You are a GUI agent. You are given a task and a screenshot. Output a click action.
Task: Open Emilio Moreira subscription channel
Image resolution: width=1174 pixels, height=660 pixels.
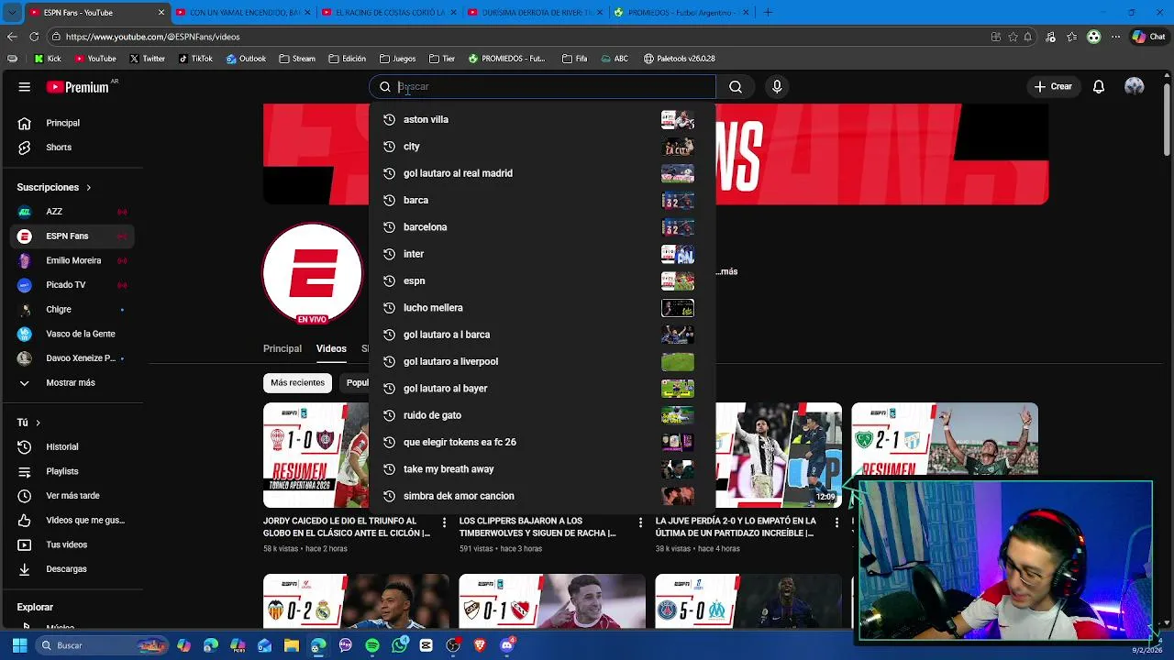(72, 260)
